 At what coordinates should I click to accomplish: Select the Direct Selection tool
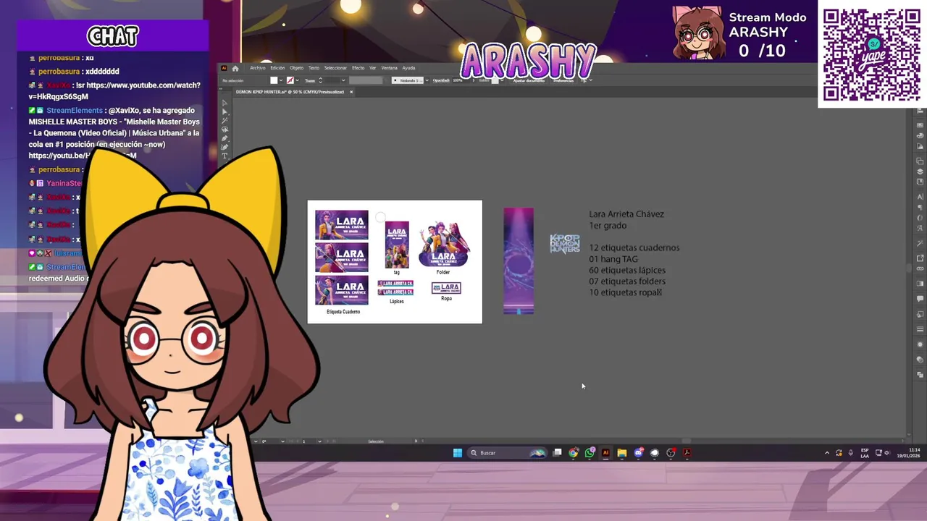225,111
